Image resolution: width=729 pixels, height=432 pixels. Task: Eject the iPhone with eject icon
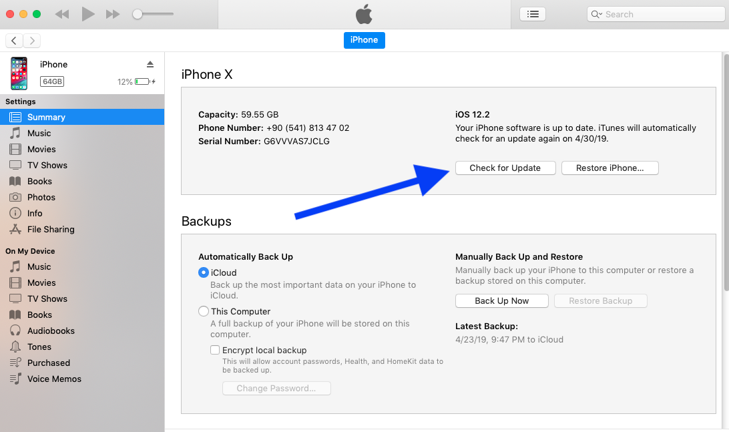click(x=150, y=64)
